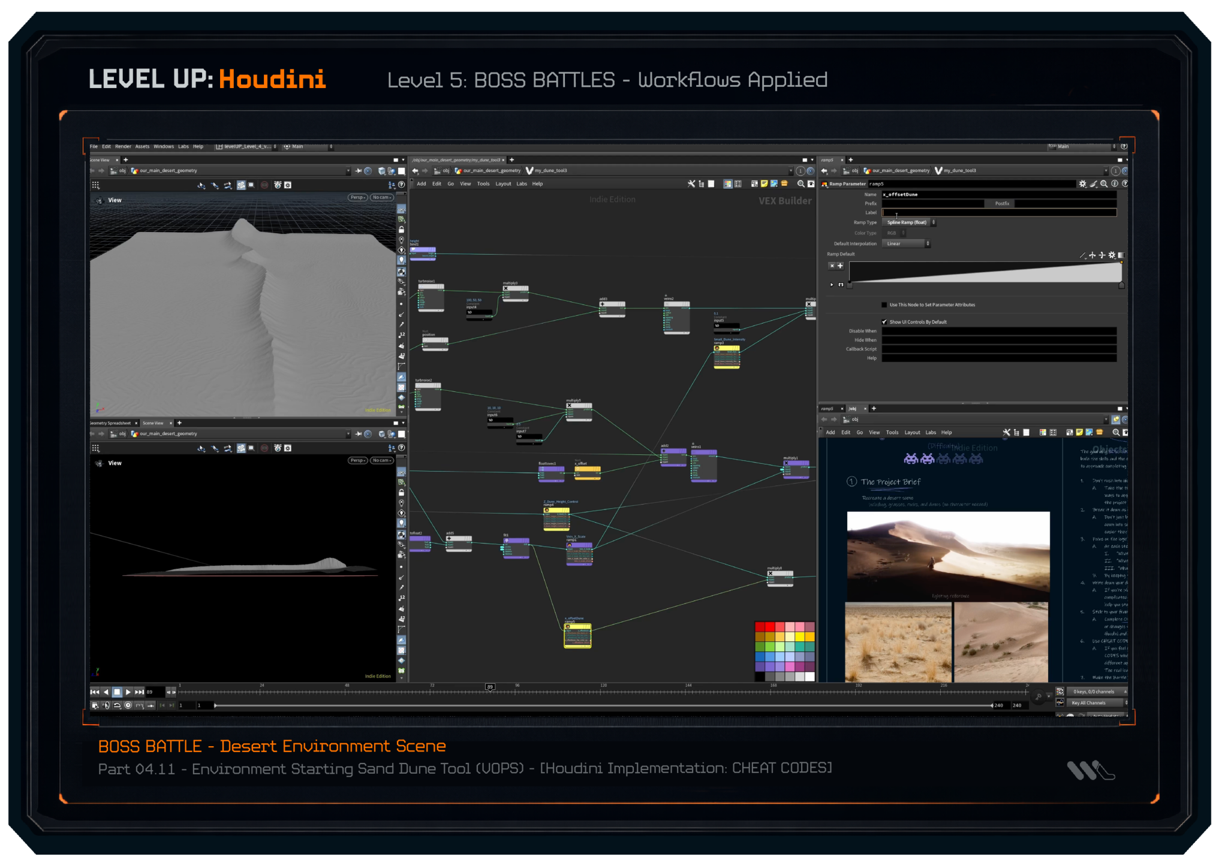The width and height of the screenshot is (1216, 863).
Task: Jump to the first frame in playbar
Action: coord(95,692)
